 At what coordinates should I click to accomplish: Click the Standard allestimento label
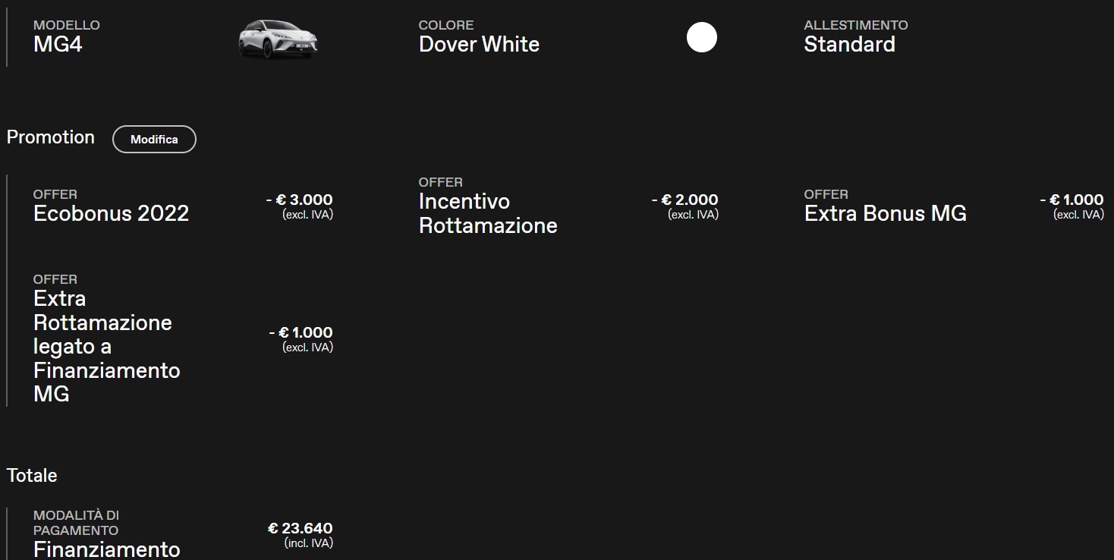(849, 44)
